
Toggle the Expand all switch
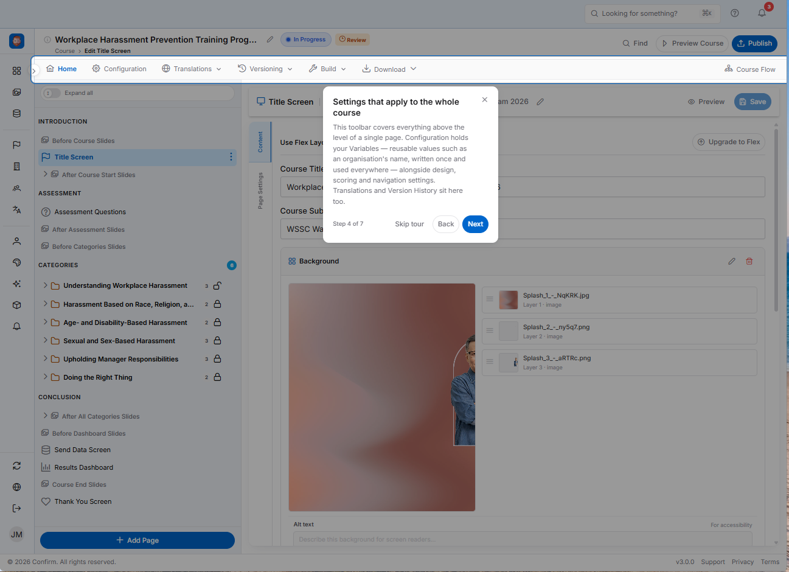[x=52, y=93]
